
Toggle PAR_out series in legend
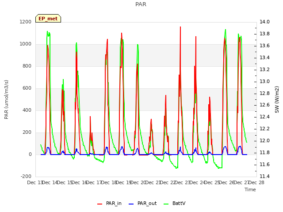pos(142,203)
